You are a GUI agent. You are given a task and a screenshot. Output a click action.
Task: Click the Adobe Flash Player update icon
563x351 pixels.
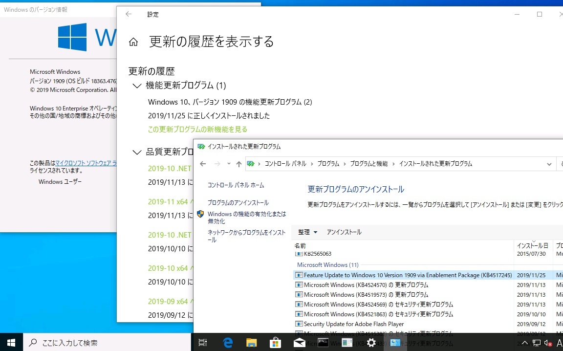point(299,324)
